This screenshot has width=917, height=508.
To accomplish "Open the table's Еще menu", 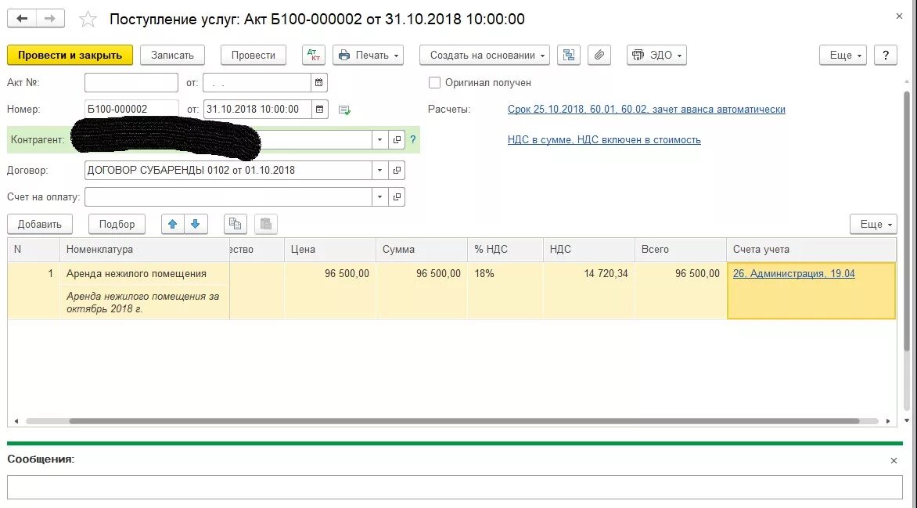I will pyautogui.click(x=873, y=224).
